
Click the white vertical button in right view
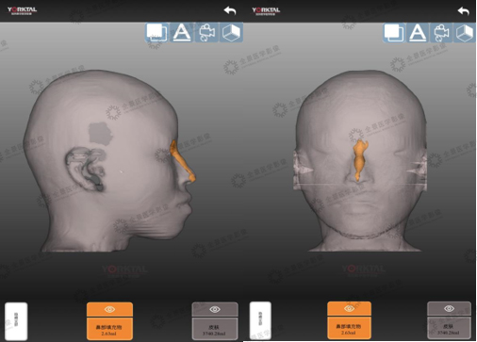click(x=260, y=320)
